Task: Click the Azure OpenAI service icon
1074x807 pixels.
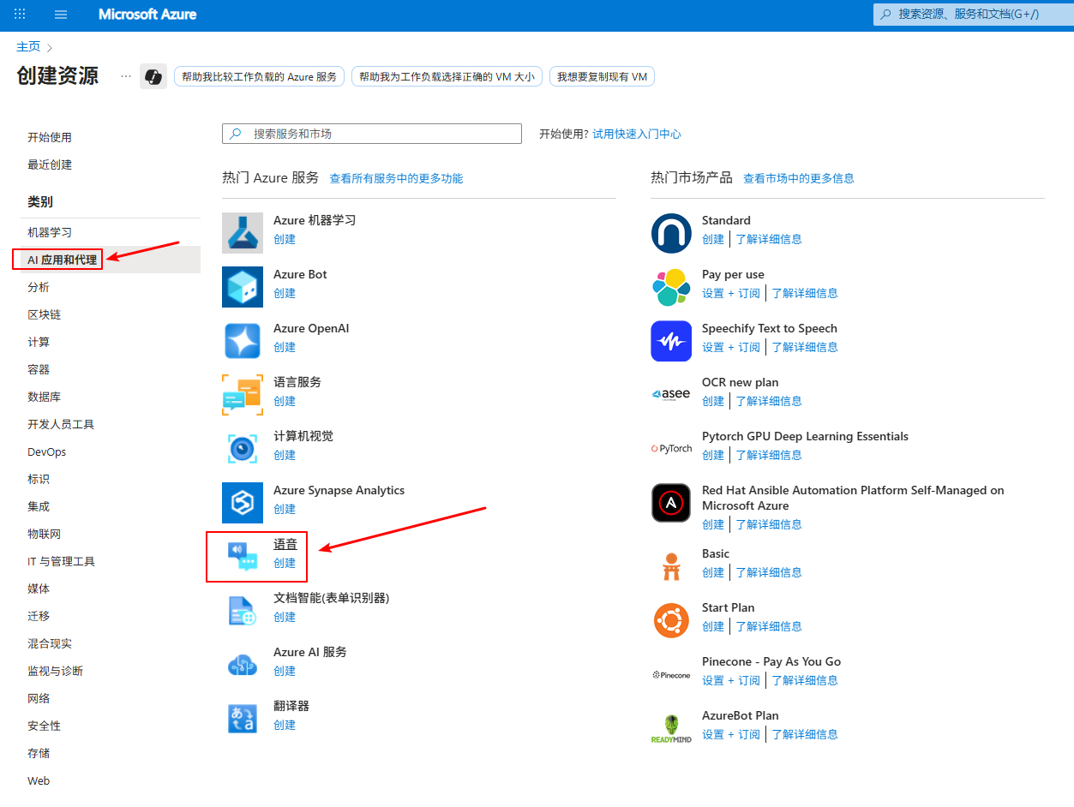Action: tap(243, 341)
